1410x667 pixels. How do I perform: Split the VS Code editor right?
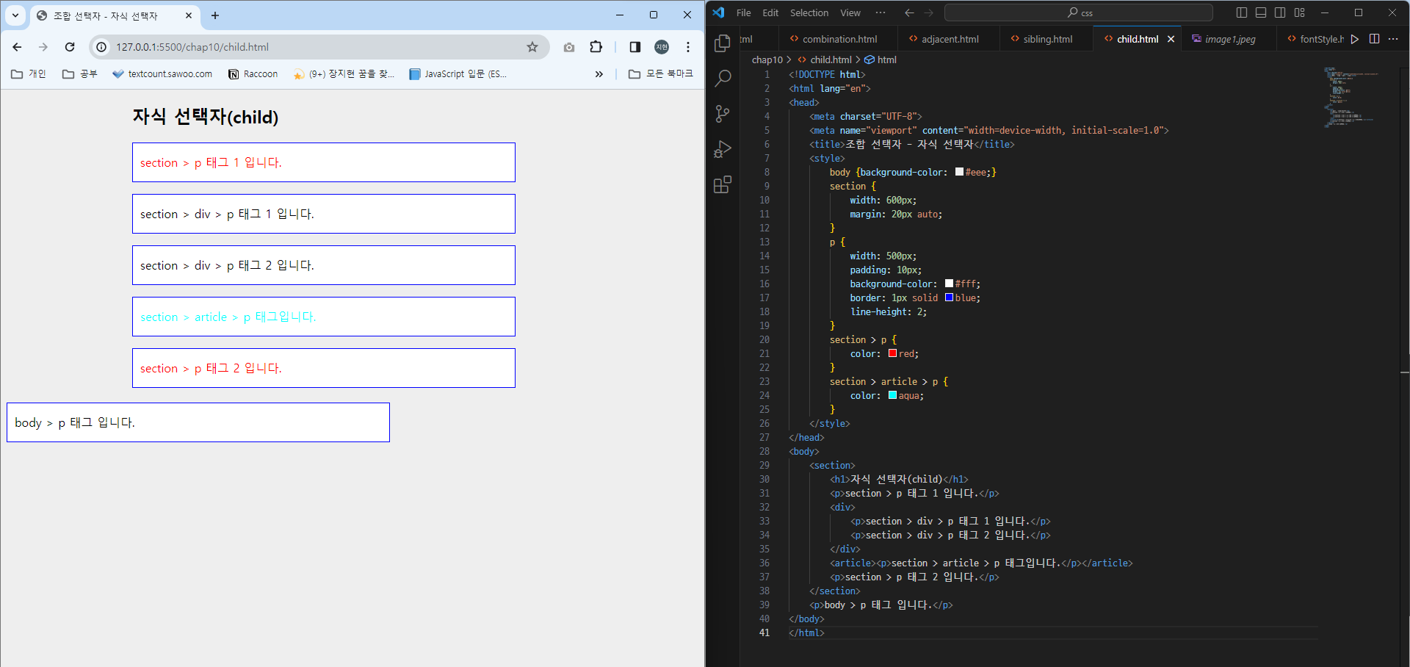1374,39
